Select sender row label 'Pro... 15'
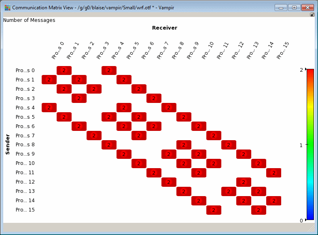This screenshot has height=235, width=318. 25,209
